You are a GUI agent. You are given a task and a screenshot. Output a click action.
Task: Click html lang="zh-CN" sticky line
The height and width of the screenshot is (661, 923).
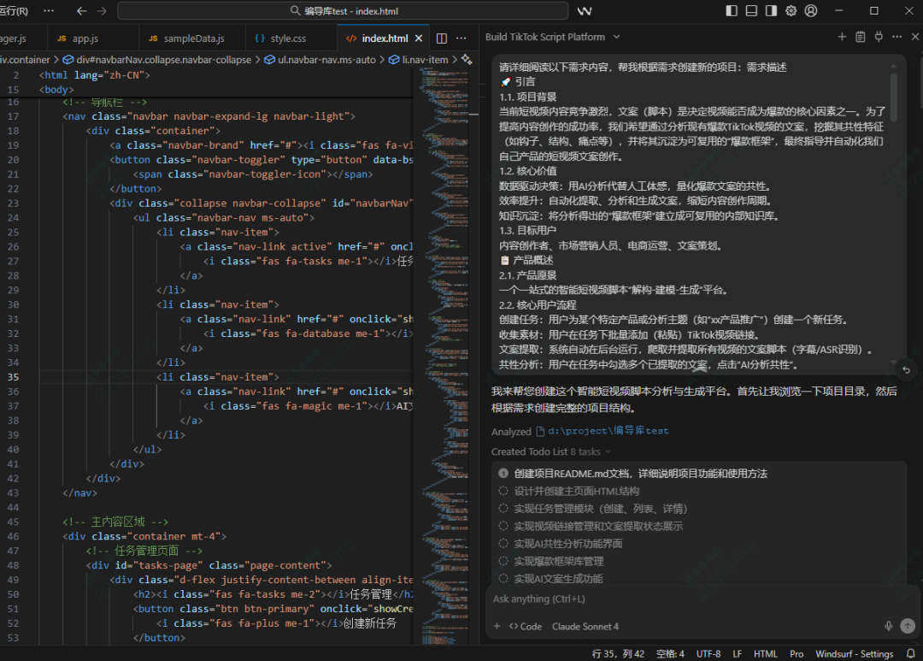pyautogui.click(x=94, y=74)
